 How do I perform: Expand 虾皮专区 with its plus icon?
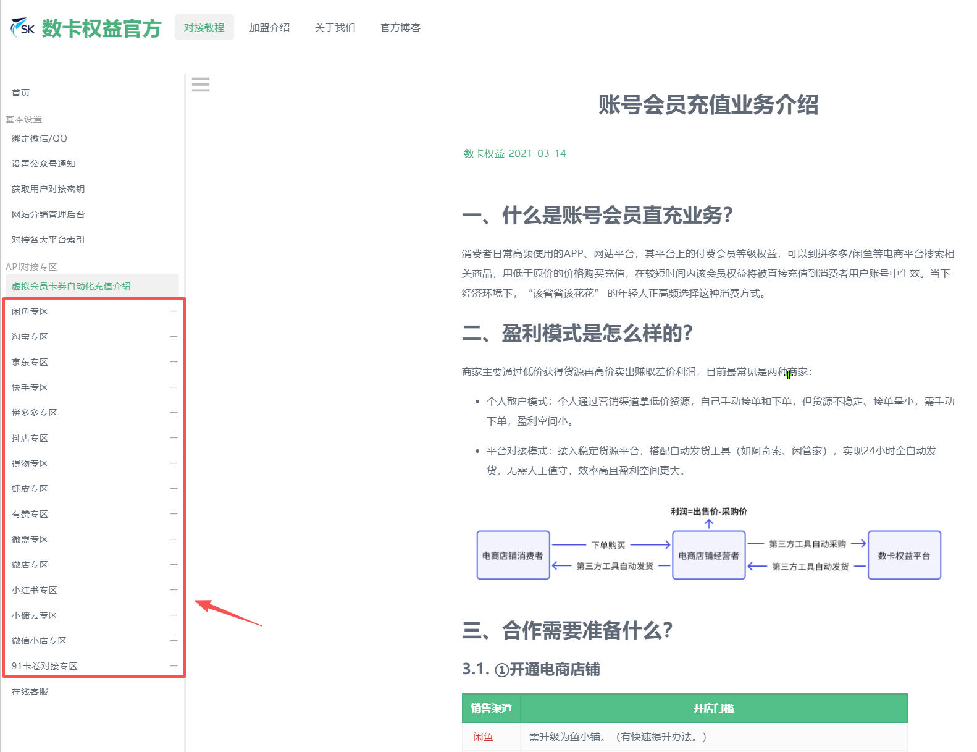click(x=174, y=489)
